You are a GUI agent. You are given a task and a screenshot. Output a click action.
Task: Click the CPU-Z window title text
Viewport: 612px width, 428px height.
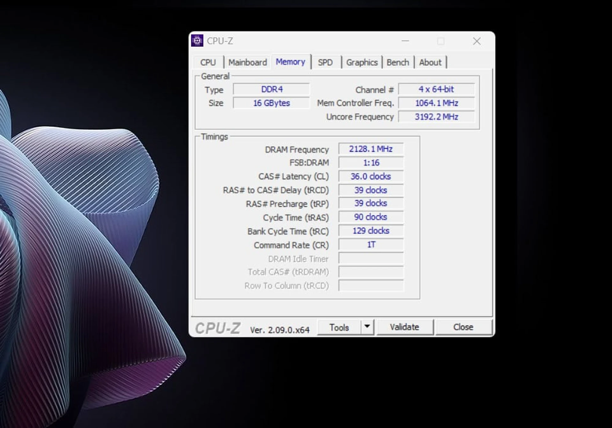point(220,41)
